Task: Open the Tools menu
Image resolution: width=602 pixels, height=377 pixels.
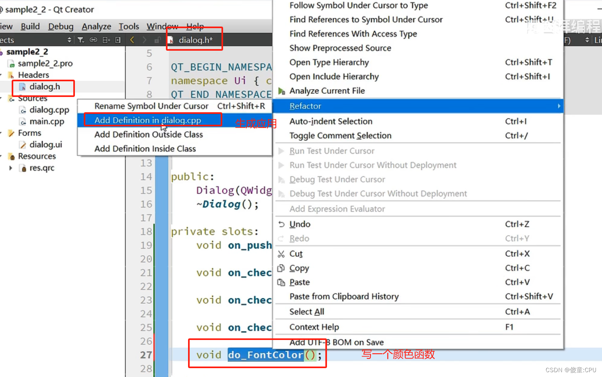Action: (128, 27)
